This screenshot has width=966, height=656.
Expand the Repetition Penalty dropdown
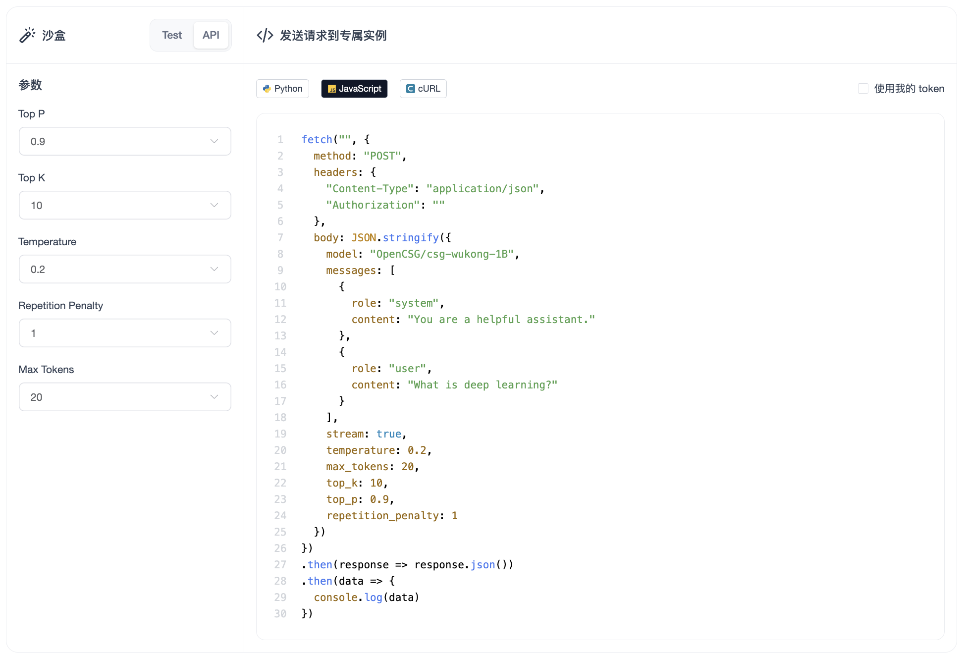pos(125,333)
